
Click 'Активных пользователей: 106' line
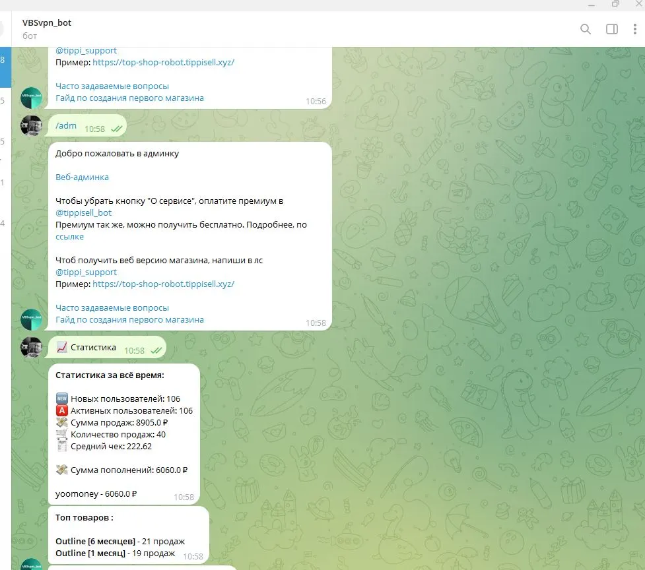(131, 411)
